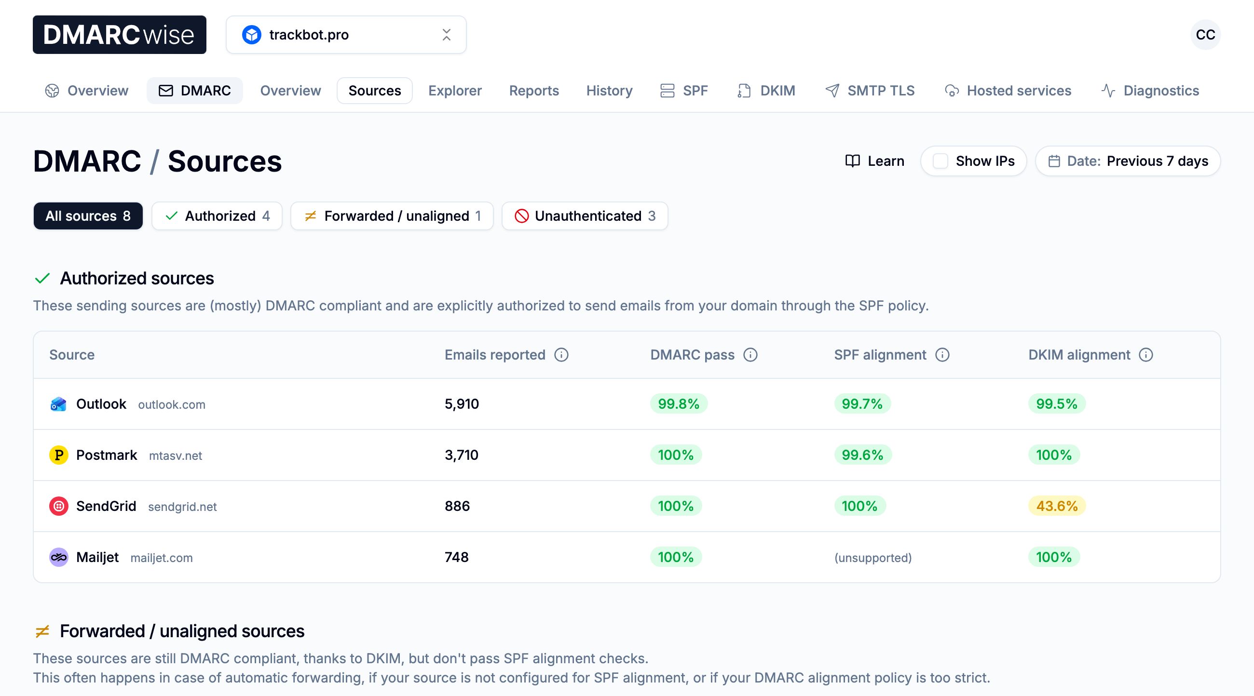Open the CC user avatar menu
Viewport: 1254px width, 696px height.
click(1205, 35)
